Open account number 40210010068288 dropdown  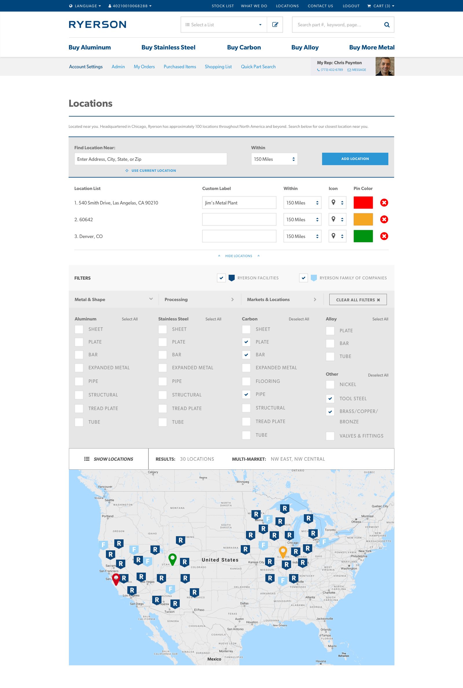tap(130, 6)
